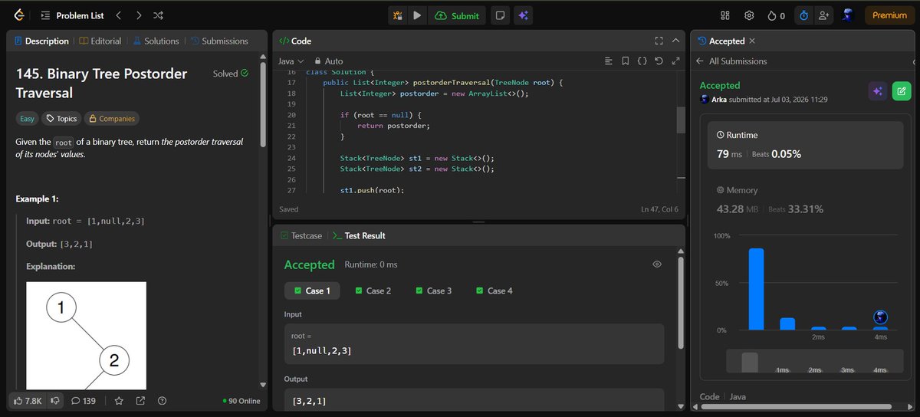Collapse the Code panel with chevron
The width and height of the screenshot is (920, 417).
[675, 41]
